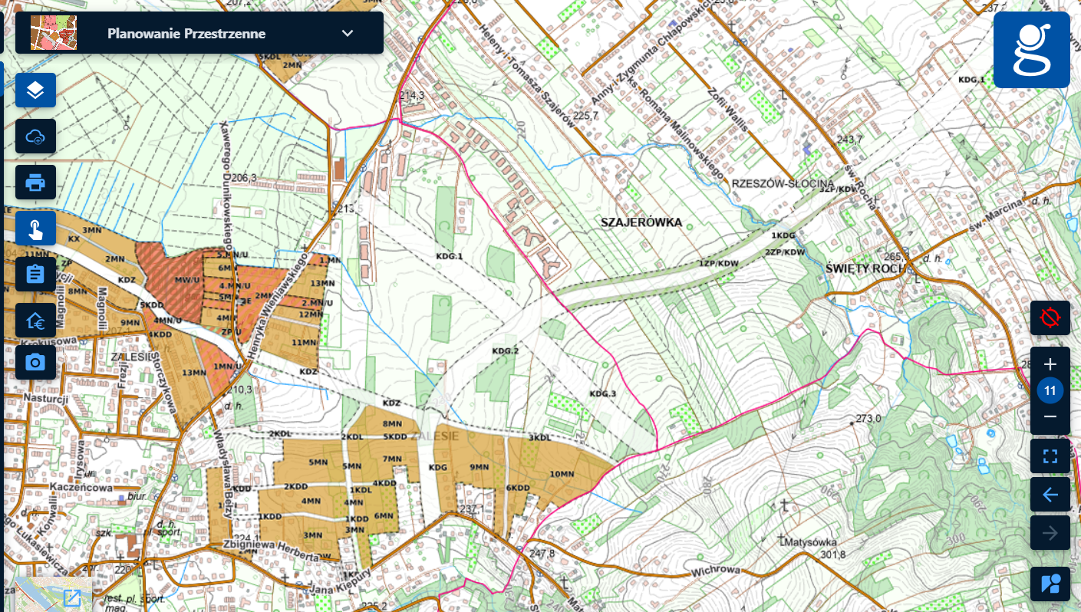Open the map and person icon tool
Screen dimensions: 1081x612
click(1050, 584)
